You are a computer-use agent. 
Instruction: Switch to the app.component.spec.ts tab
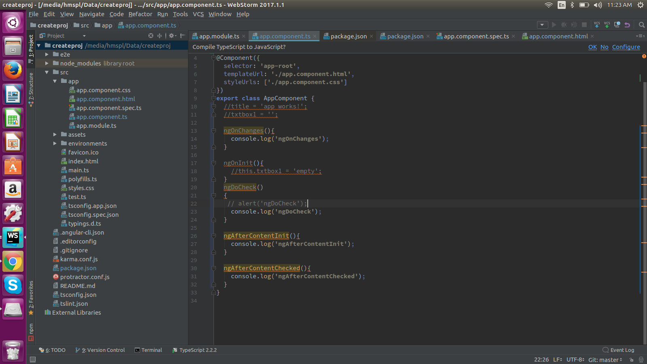tap(476, 36)
